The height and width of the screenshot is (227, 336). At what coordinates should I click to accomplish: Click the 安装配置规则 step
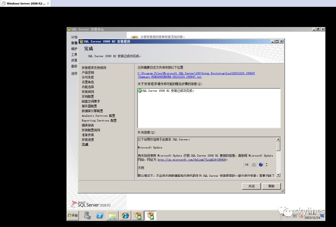[91, 130]
